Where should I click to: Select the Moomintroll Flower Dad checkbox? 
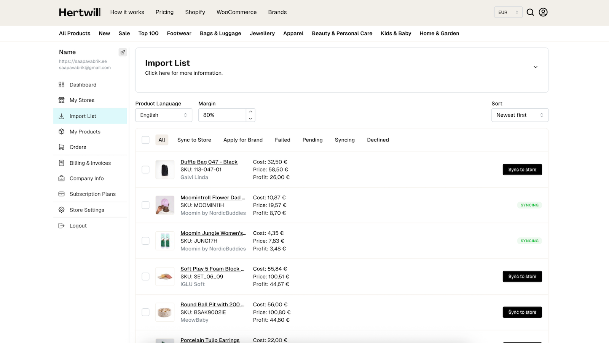tap(145, 205)
